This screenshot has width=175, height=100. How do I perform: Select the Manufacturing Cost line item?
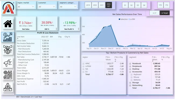(26, 60)
